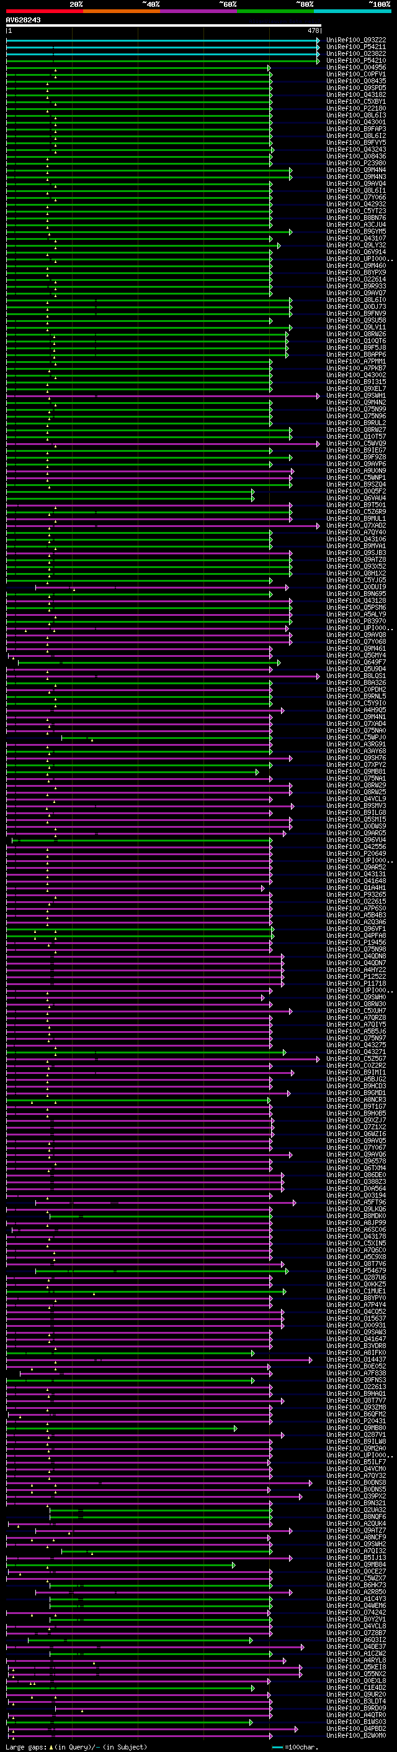The height and width of the screenshot is (1752, 397).
Task: Click the query name AV628243
Action: click(23, 20)
